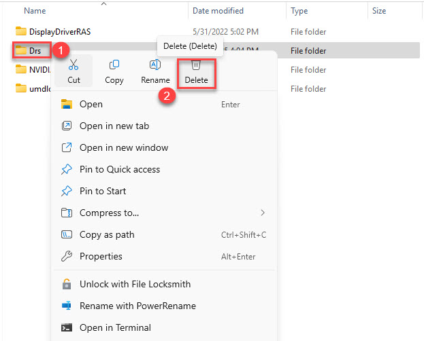This screenshot has width=424, height=341.
Task: Choose Copy as path option
Action: tap(107, 234)
